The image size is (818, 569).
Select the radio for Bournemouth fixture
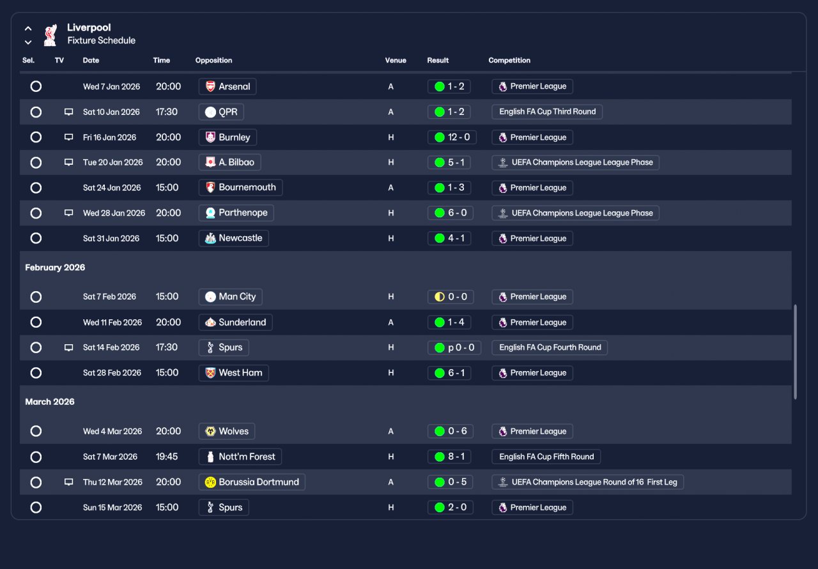click(x=36, y=188)
